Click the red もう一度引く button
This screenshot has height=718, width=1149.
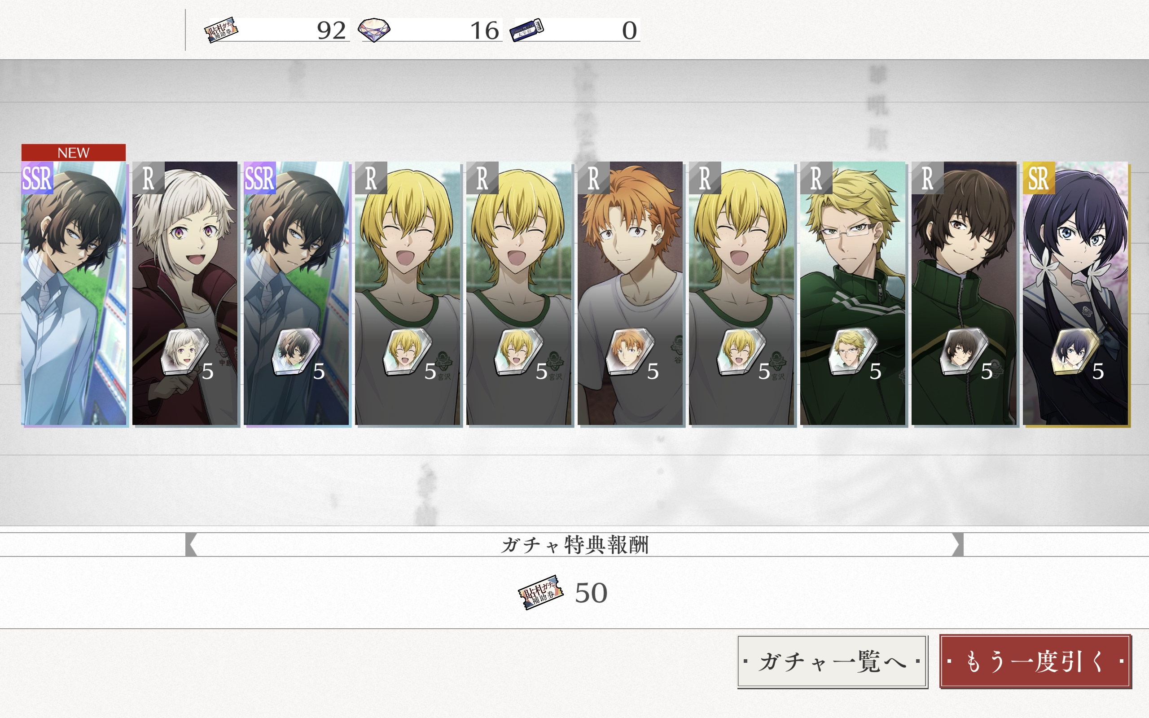1035,661
